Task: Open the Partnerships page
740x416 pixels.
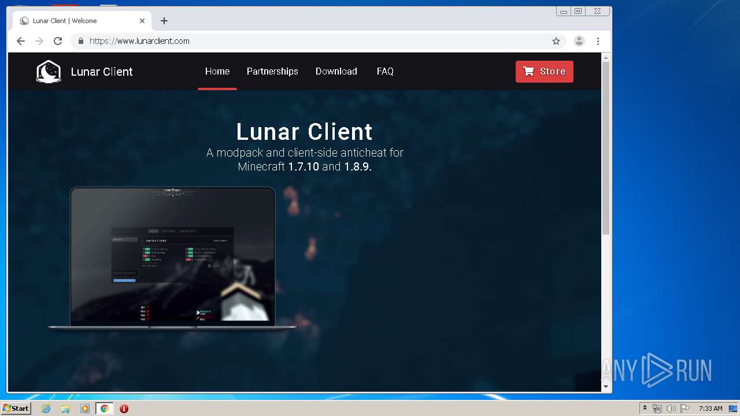Action: tap(272, 72)
